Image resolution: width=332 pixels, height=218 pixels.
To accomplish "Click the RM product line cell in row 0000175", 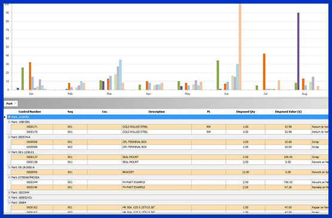I will [x=208, y=132].
